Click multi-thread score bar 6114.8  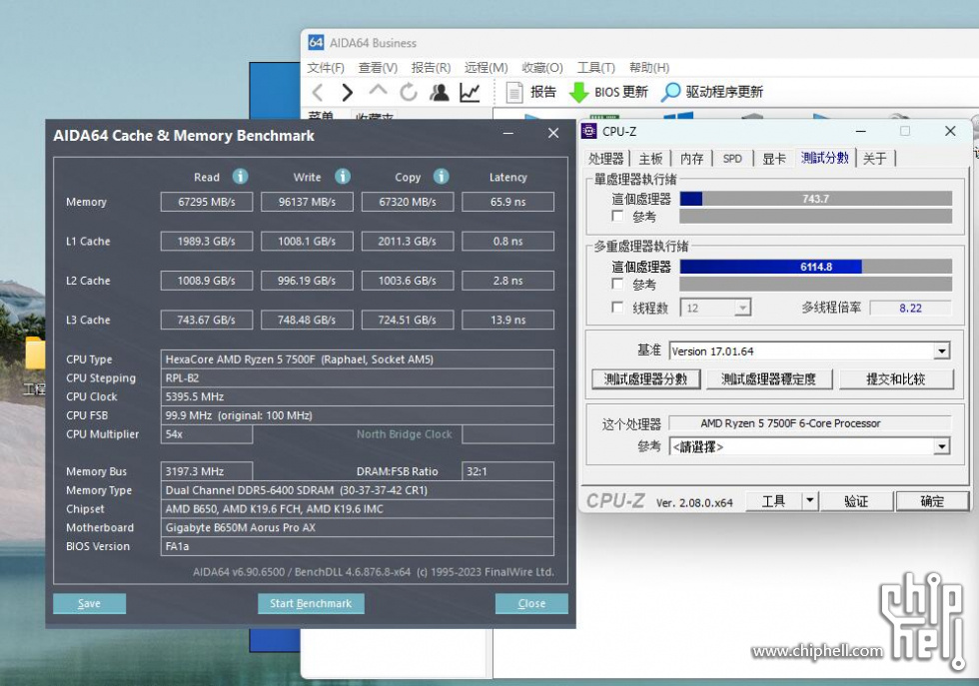click(816, 267)
